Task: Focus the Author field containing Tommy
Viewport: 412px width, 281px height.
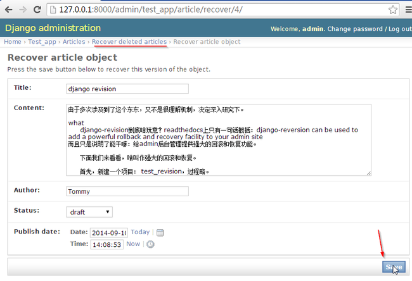Action: [x=127, y=191]
